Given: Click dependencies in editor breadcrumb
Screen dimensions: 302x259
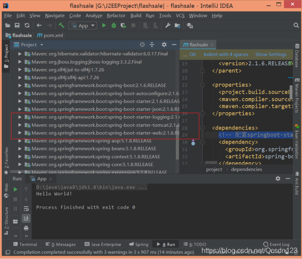Looking at the screenshot, I should 246,170.
